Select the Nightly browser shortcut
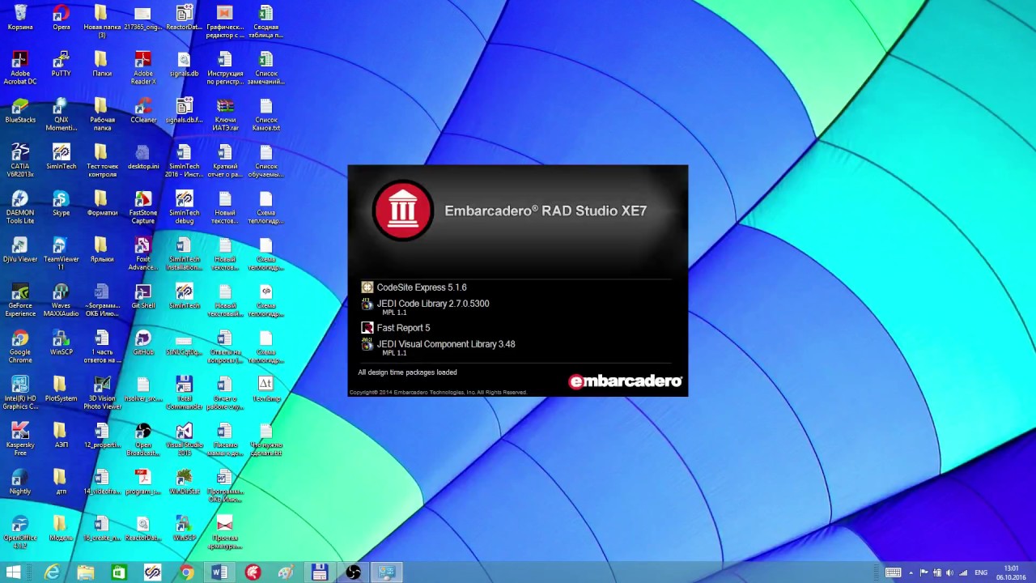The image size is (1036, 583). pyautogui.click(x=20, y=482)
